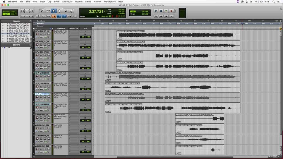This screenshot has width=283, height=159.
Task: Click the Fast Forward transport button
Action: [166, 16]
